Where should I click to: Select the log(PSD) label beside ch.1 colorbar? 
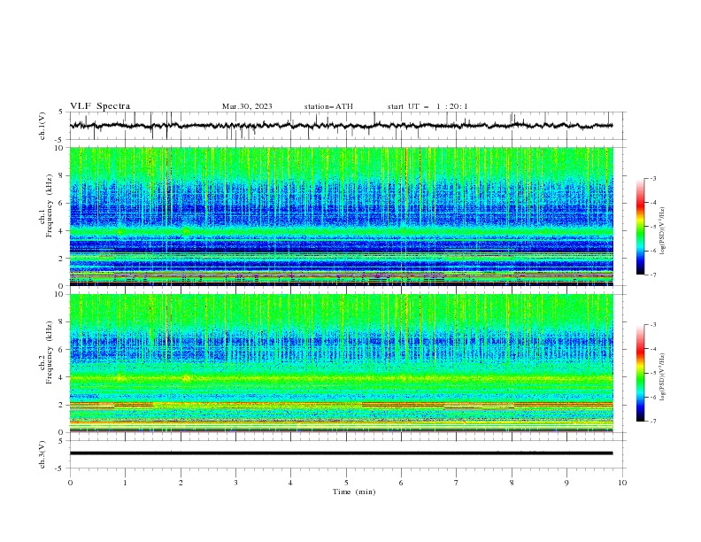663,231
